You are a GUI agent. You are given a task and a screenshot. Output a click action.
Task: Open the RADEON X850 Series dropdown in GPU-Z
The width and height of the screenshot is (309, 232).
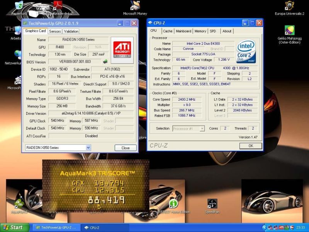(x=88, y=147)
